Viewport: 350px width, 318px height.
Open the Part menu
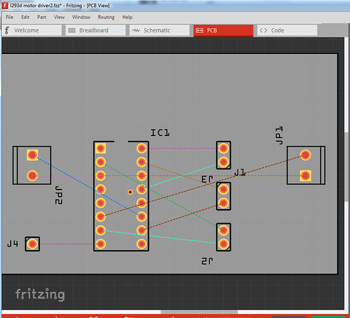[42, 17]
